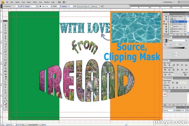
Task: Select the Zoom magnifier tool
Action: [5, 98]
